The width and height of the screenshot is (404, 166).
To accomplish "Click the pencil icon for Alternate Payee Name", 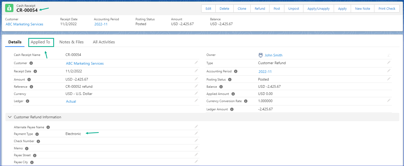I will 196,126.
